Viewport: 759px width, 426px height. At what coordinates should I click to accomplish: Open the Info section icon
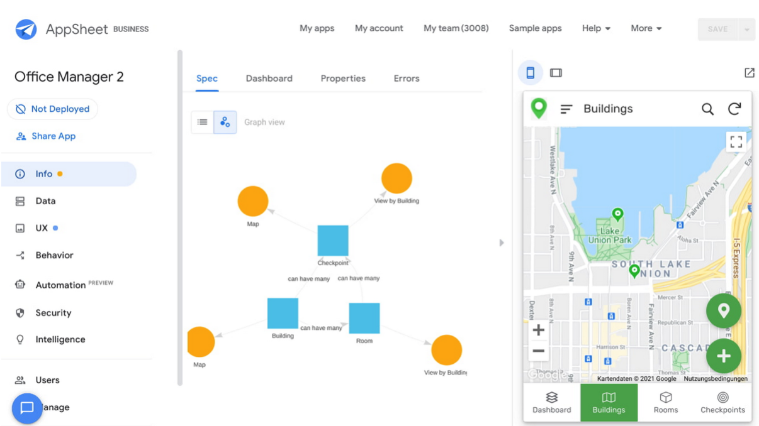pos(20,174)
